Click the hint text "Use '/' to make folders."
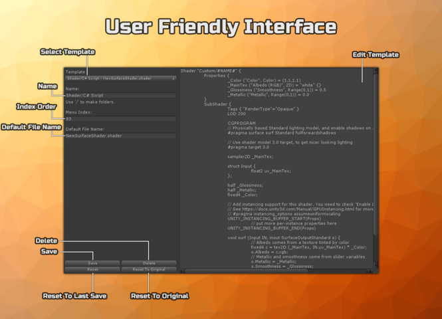 point(90,102)
